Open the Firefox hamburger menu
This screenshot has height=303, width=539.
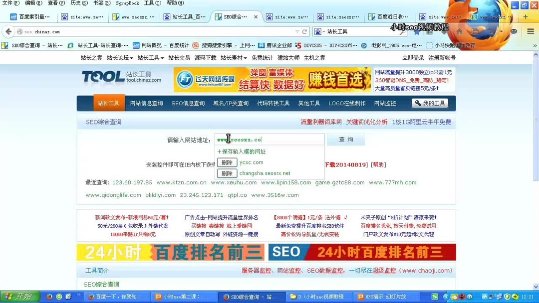531,31
